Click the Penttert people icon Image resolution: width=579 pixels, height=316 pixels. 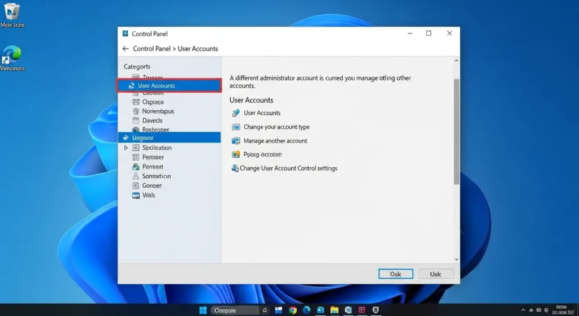(136, 167)
